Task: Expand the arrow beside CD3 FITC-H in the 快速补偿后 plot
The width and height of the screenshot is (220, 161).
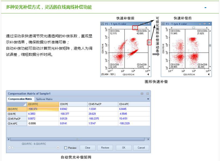Action: coord(209,74)
